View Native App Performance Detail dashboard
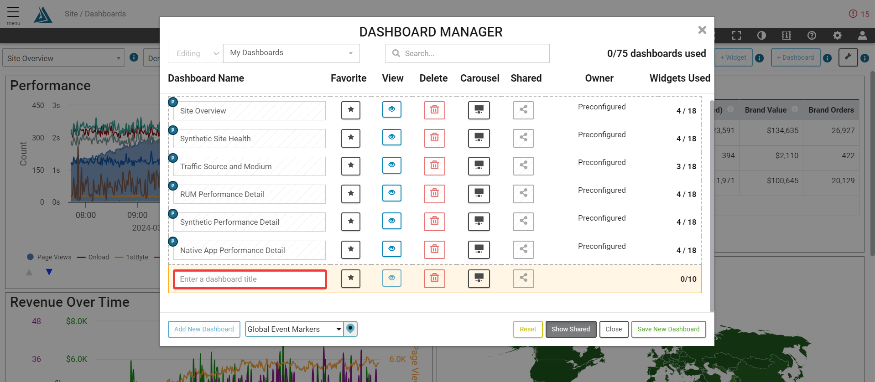The height and width of the screenshot is (382, 875). pyautogui.click(x=392, y=249)
